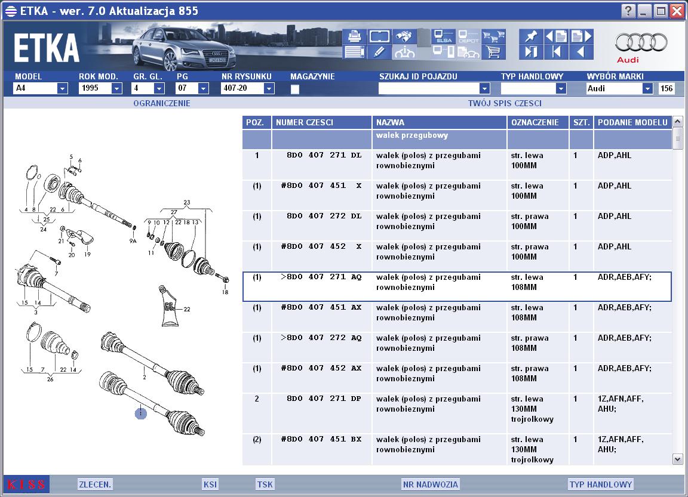The width and height of the screenshot is (688, 497).
Task: Select part number #8D0 407 452 AX
Action: click(x=321, y=369)
